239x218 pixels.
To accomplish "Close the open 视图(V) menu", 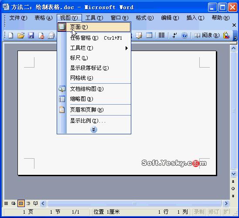I will click(x=69, y=18).
